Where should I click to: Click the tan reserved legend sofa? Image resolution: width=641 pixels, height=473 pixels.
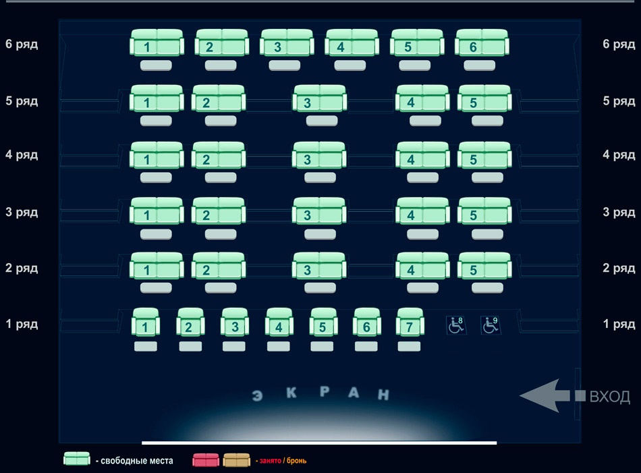[x=236, y=460]
